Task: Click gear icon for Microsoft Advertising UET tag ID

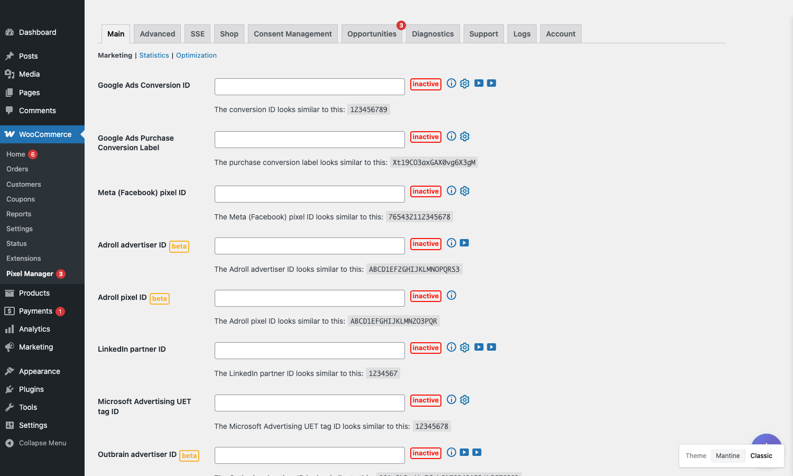Action: click(465, 400)
